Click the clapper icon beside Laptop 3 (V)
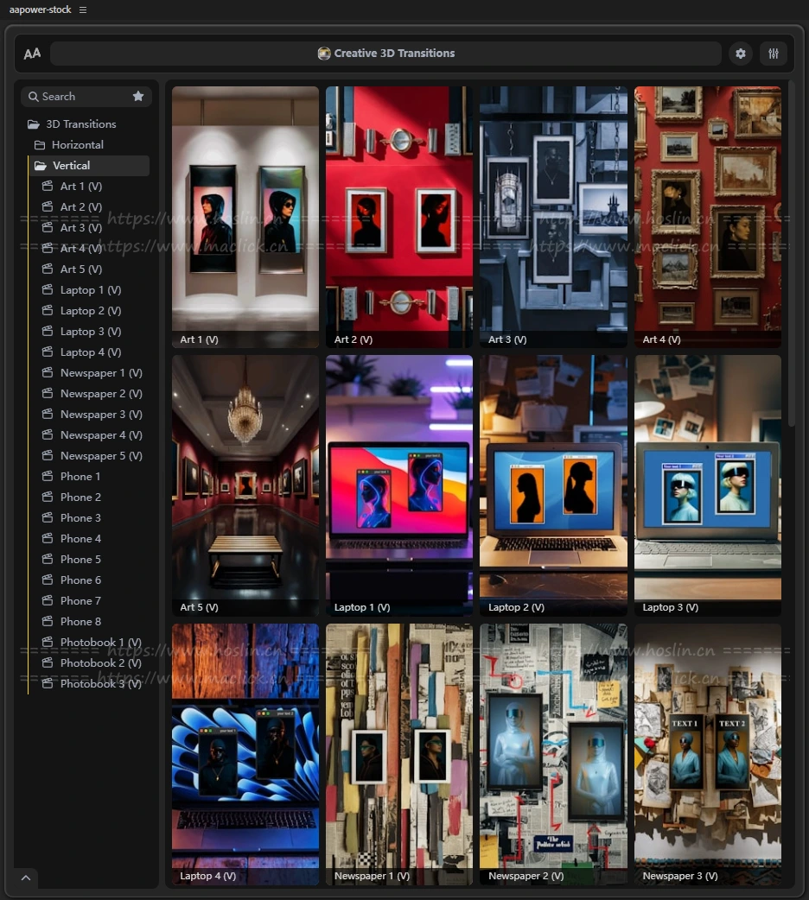Viewport: 809px width, 900px height. click(48, 331)
